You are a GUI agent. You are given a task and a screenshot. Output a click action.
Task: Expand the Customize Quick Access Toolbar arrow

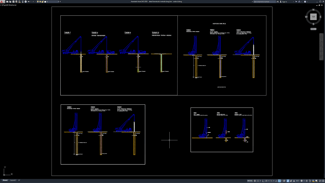click(60, 2)
